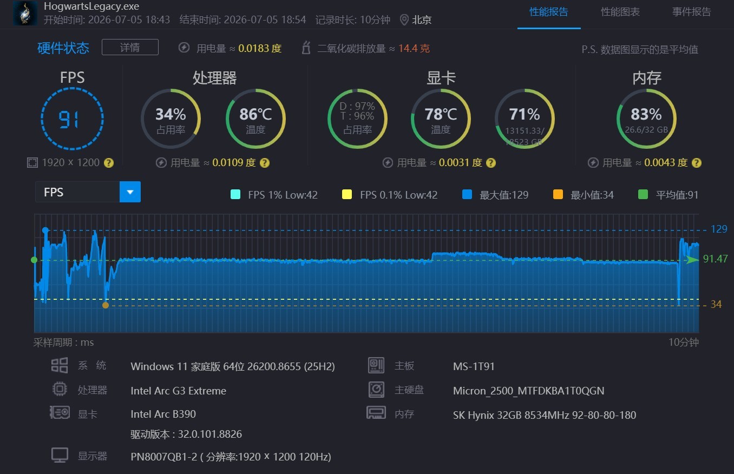
Task: Click the hard disk icon beside 主硬盘
Action: [x=376, y=390]
